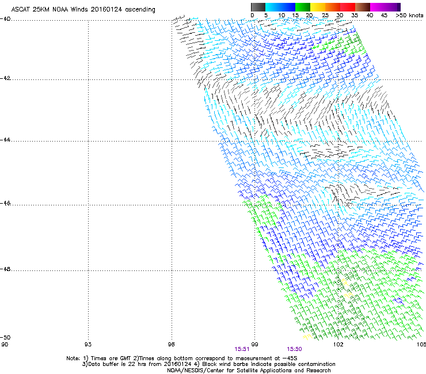Click the '5' label under the legend
The width and height of the screenshot is (426, 374).
(266, 16)
